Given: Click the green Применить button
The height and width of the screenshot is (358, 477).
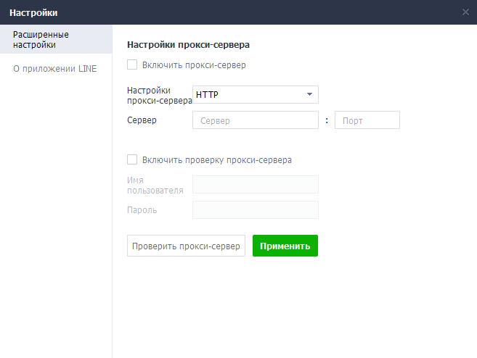Looking at the screenshot, I should click(285, 246).
